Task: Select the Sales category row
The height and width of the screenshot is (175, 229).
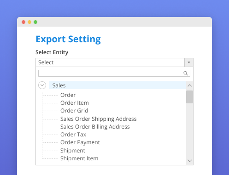Action: coord(117,85)
